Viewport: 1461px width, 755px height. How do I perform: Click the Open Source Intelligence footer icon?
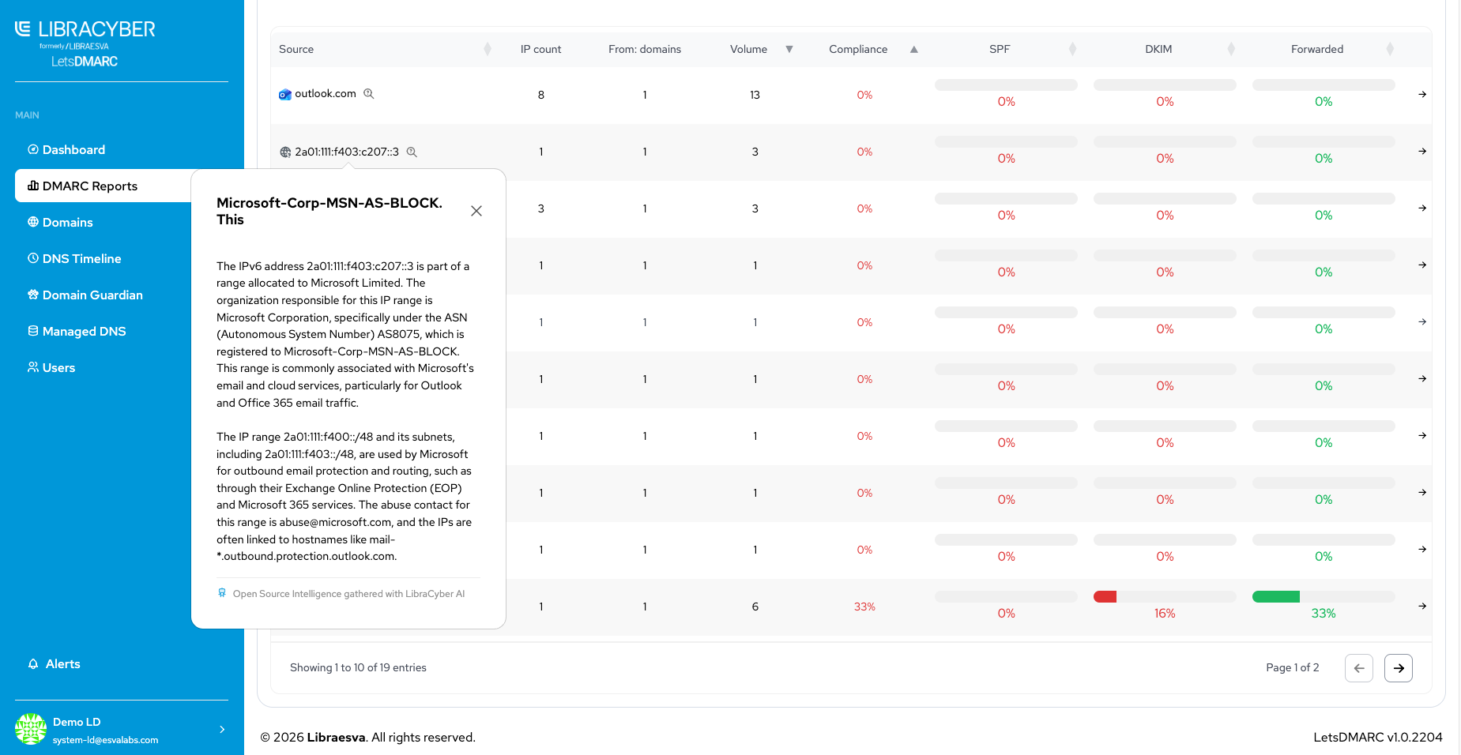pyautogui.click(x=222, y=593)
